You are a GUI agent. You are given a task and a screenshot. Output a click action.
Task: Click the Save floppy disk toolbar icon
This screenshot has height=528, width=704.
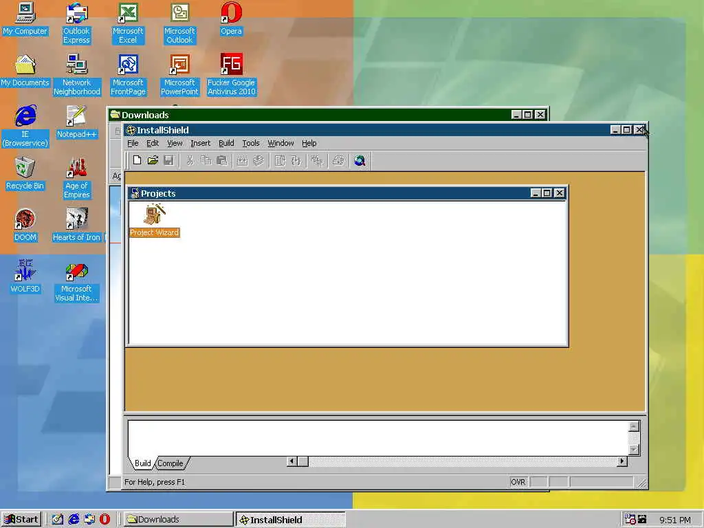coord(169,160)
